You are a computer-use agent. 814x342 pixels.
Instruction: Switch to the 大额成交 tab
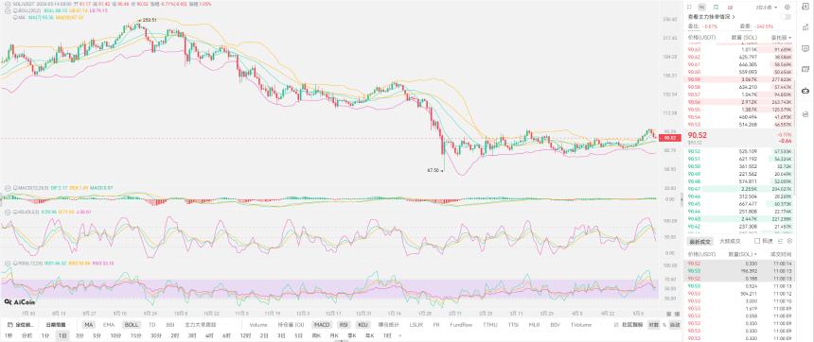pyautogui.click(x=729, y=241)
